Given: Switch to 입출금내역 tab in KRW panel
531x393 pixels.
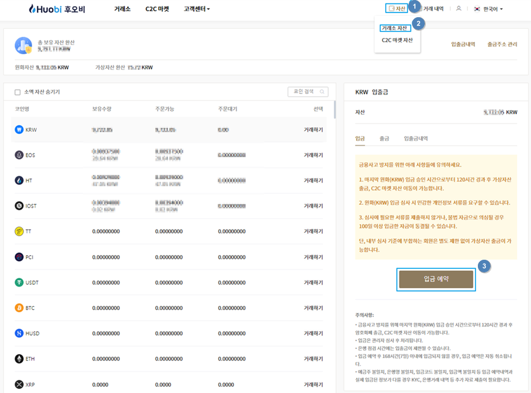Looking at the screenshot, I should click(416, 138).
